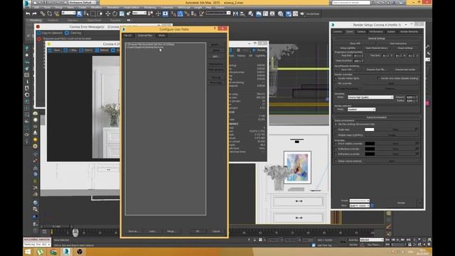Screen dimensions: 455x256
Task: Activate the Unlink Selection tool
Action: pos(50,14)
